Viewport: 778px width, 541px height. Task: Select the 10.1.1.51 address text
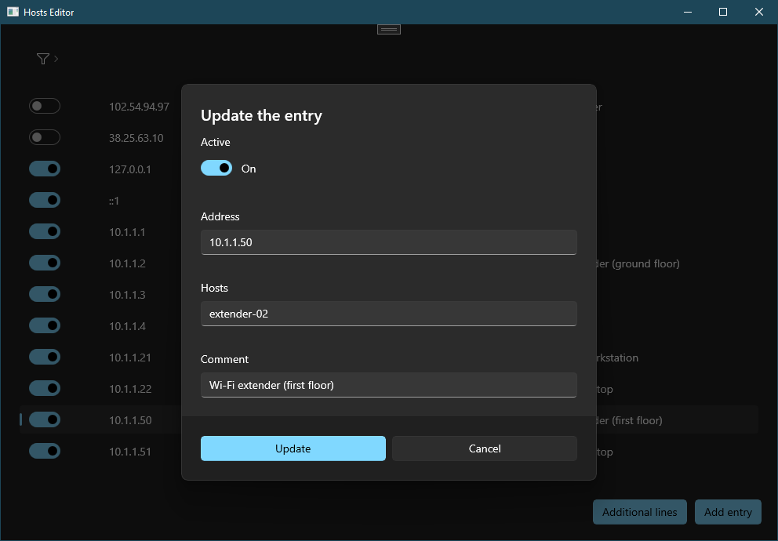[130, 452]
